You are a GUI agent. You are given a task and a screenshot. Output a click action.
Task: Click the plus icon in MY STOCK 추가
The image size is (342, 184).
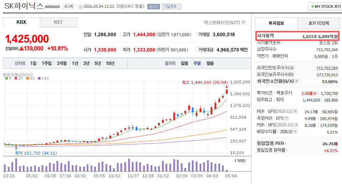tap(312, 6)
